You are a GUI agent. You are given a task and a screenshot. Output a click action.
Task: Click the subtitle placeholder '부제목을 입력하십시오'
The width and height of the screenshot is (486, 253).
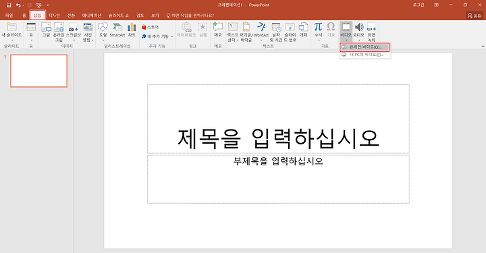click(278, 179)
